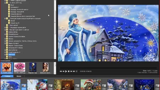Click file list scrollbar down arrow
The image size is (160, 90).
coord(55,73)
